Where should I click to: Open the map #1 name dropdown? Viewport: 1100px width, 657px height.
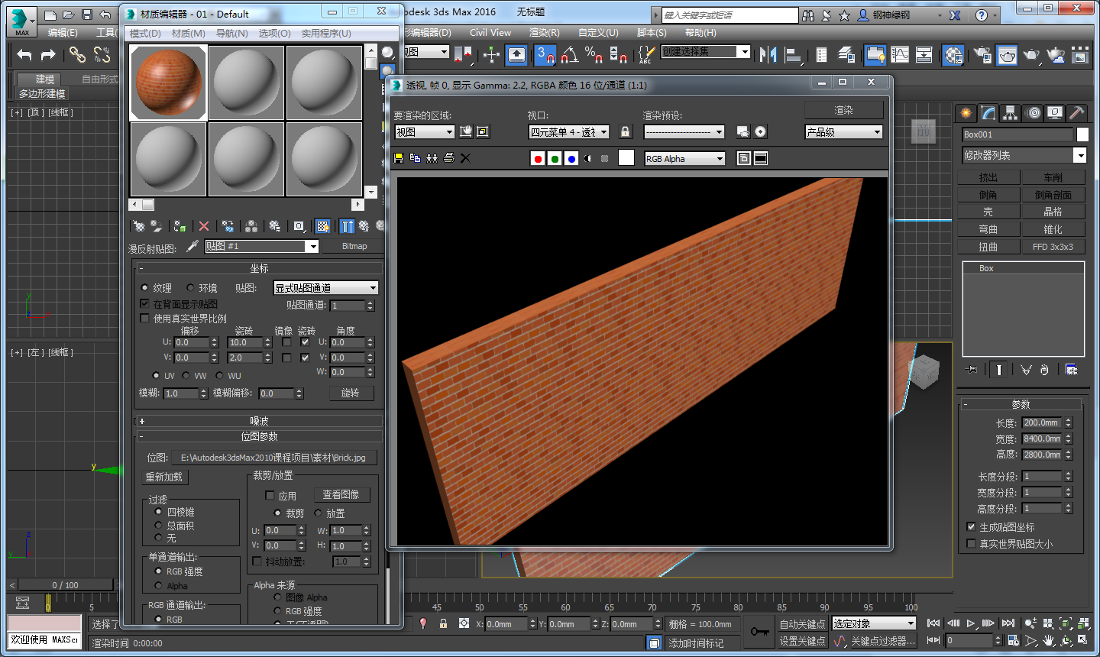pos(262,246)
